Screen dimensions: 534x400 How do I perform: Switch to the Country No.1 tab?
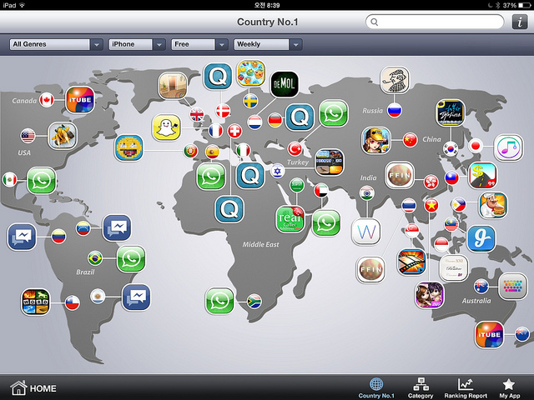point(376,388)
